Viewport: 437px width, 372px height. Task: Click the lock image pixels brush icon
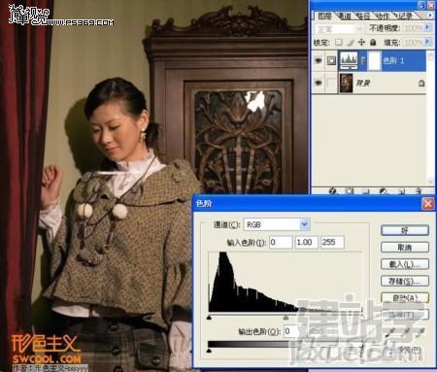351,42
